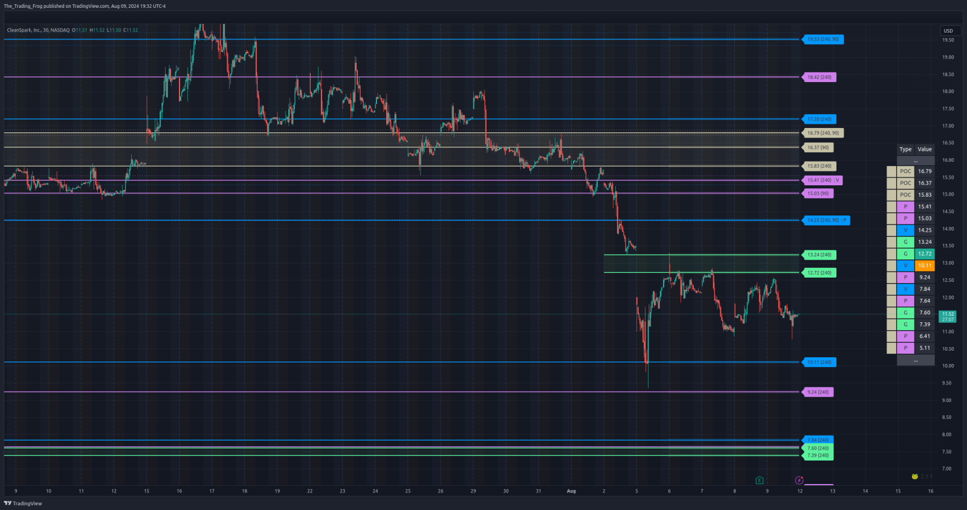Viewport: 967px width, 510px height.
Task: Click green G type cell beside 13.24
Action: pyautogui.click(x=905, y=242)
